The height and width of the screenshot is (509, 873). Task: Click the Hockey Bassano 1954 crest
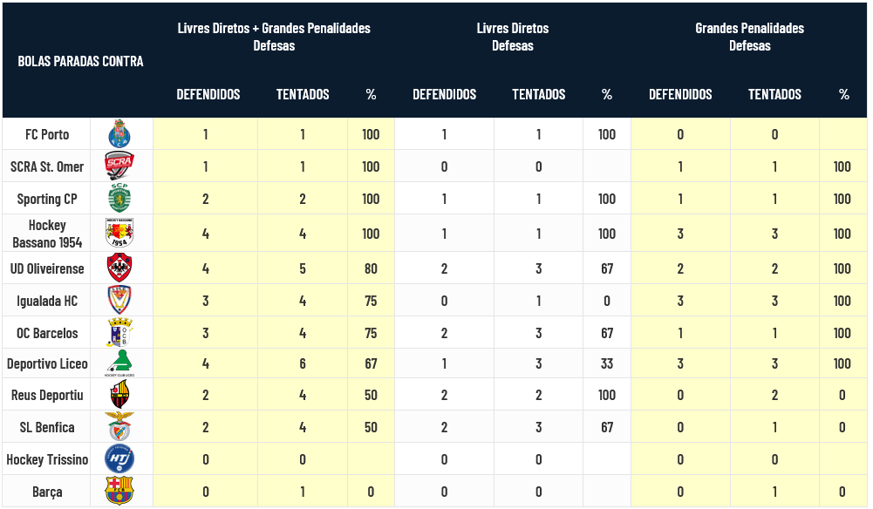pos(119,233)
